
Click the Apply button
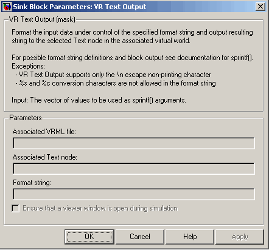(x=240, y=237)
